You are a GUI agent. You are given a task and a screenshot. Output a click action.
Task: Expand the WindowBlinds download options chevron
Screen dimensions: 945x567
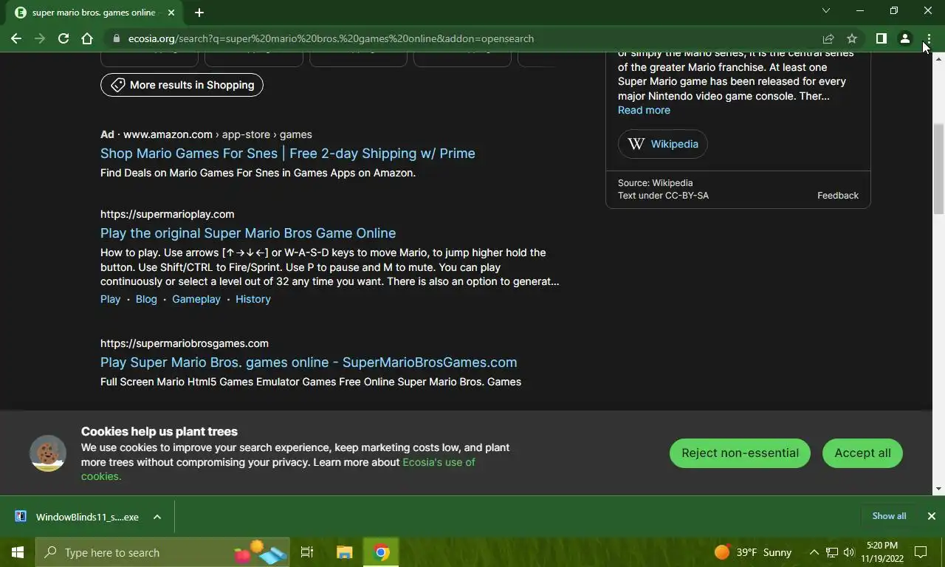[x=157, y=517]
